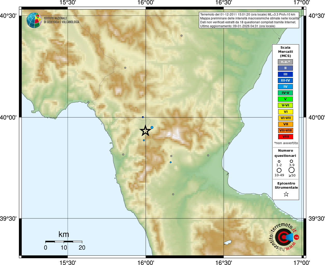Click the yellow VI intensity legend swatch
The height and width of the screenshot is (265, 325).
[x=285, y=112]
